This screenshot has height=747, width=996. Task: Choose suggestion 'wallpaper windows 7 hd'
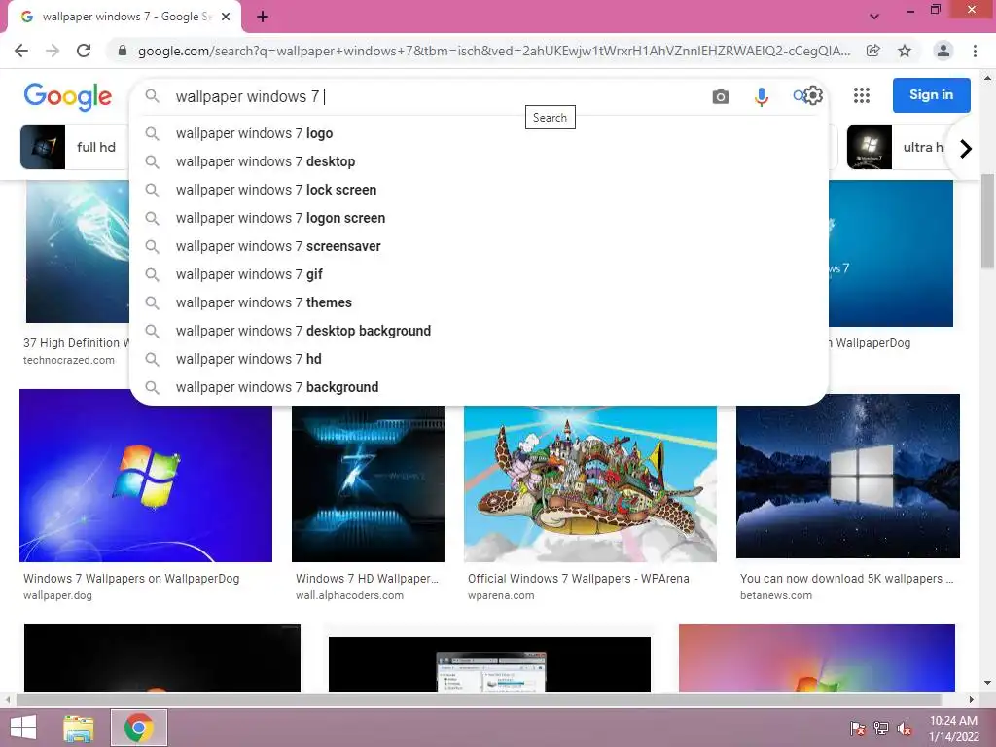(x=479, y=359)
